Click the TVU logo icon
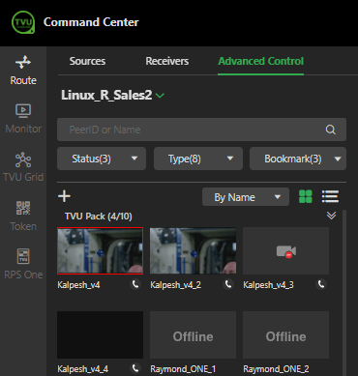This screenshot has width=358, height=376. click(23, 22)
